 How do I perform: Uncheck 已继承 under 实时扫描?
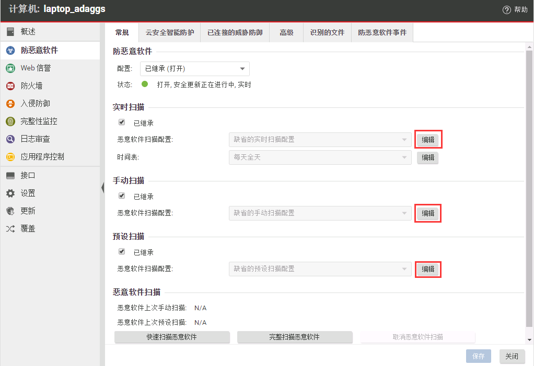coord(122,123)
